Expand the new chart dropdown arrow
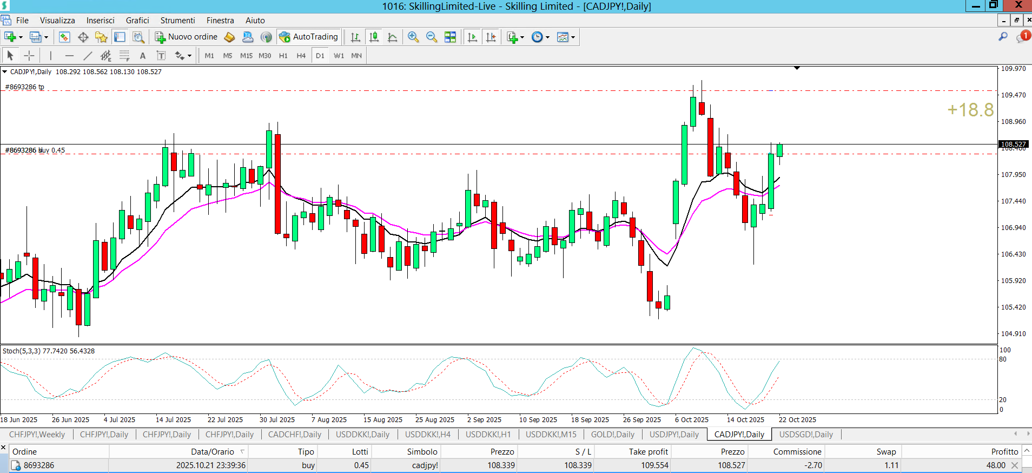Screen dimensions: 1032x473 click(21, 37)
